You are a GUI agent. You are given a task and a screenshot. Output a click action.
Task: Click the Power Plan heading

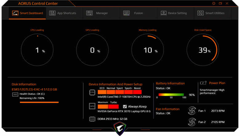coord(217,83)
